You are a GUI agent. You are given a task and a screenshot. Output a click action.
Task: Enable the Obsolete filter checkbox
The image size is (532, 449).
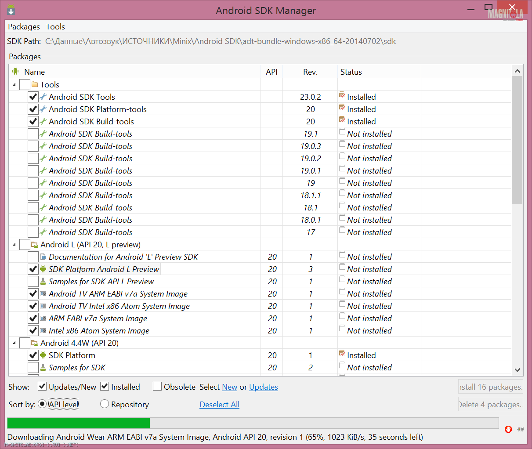coord(157,387)
